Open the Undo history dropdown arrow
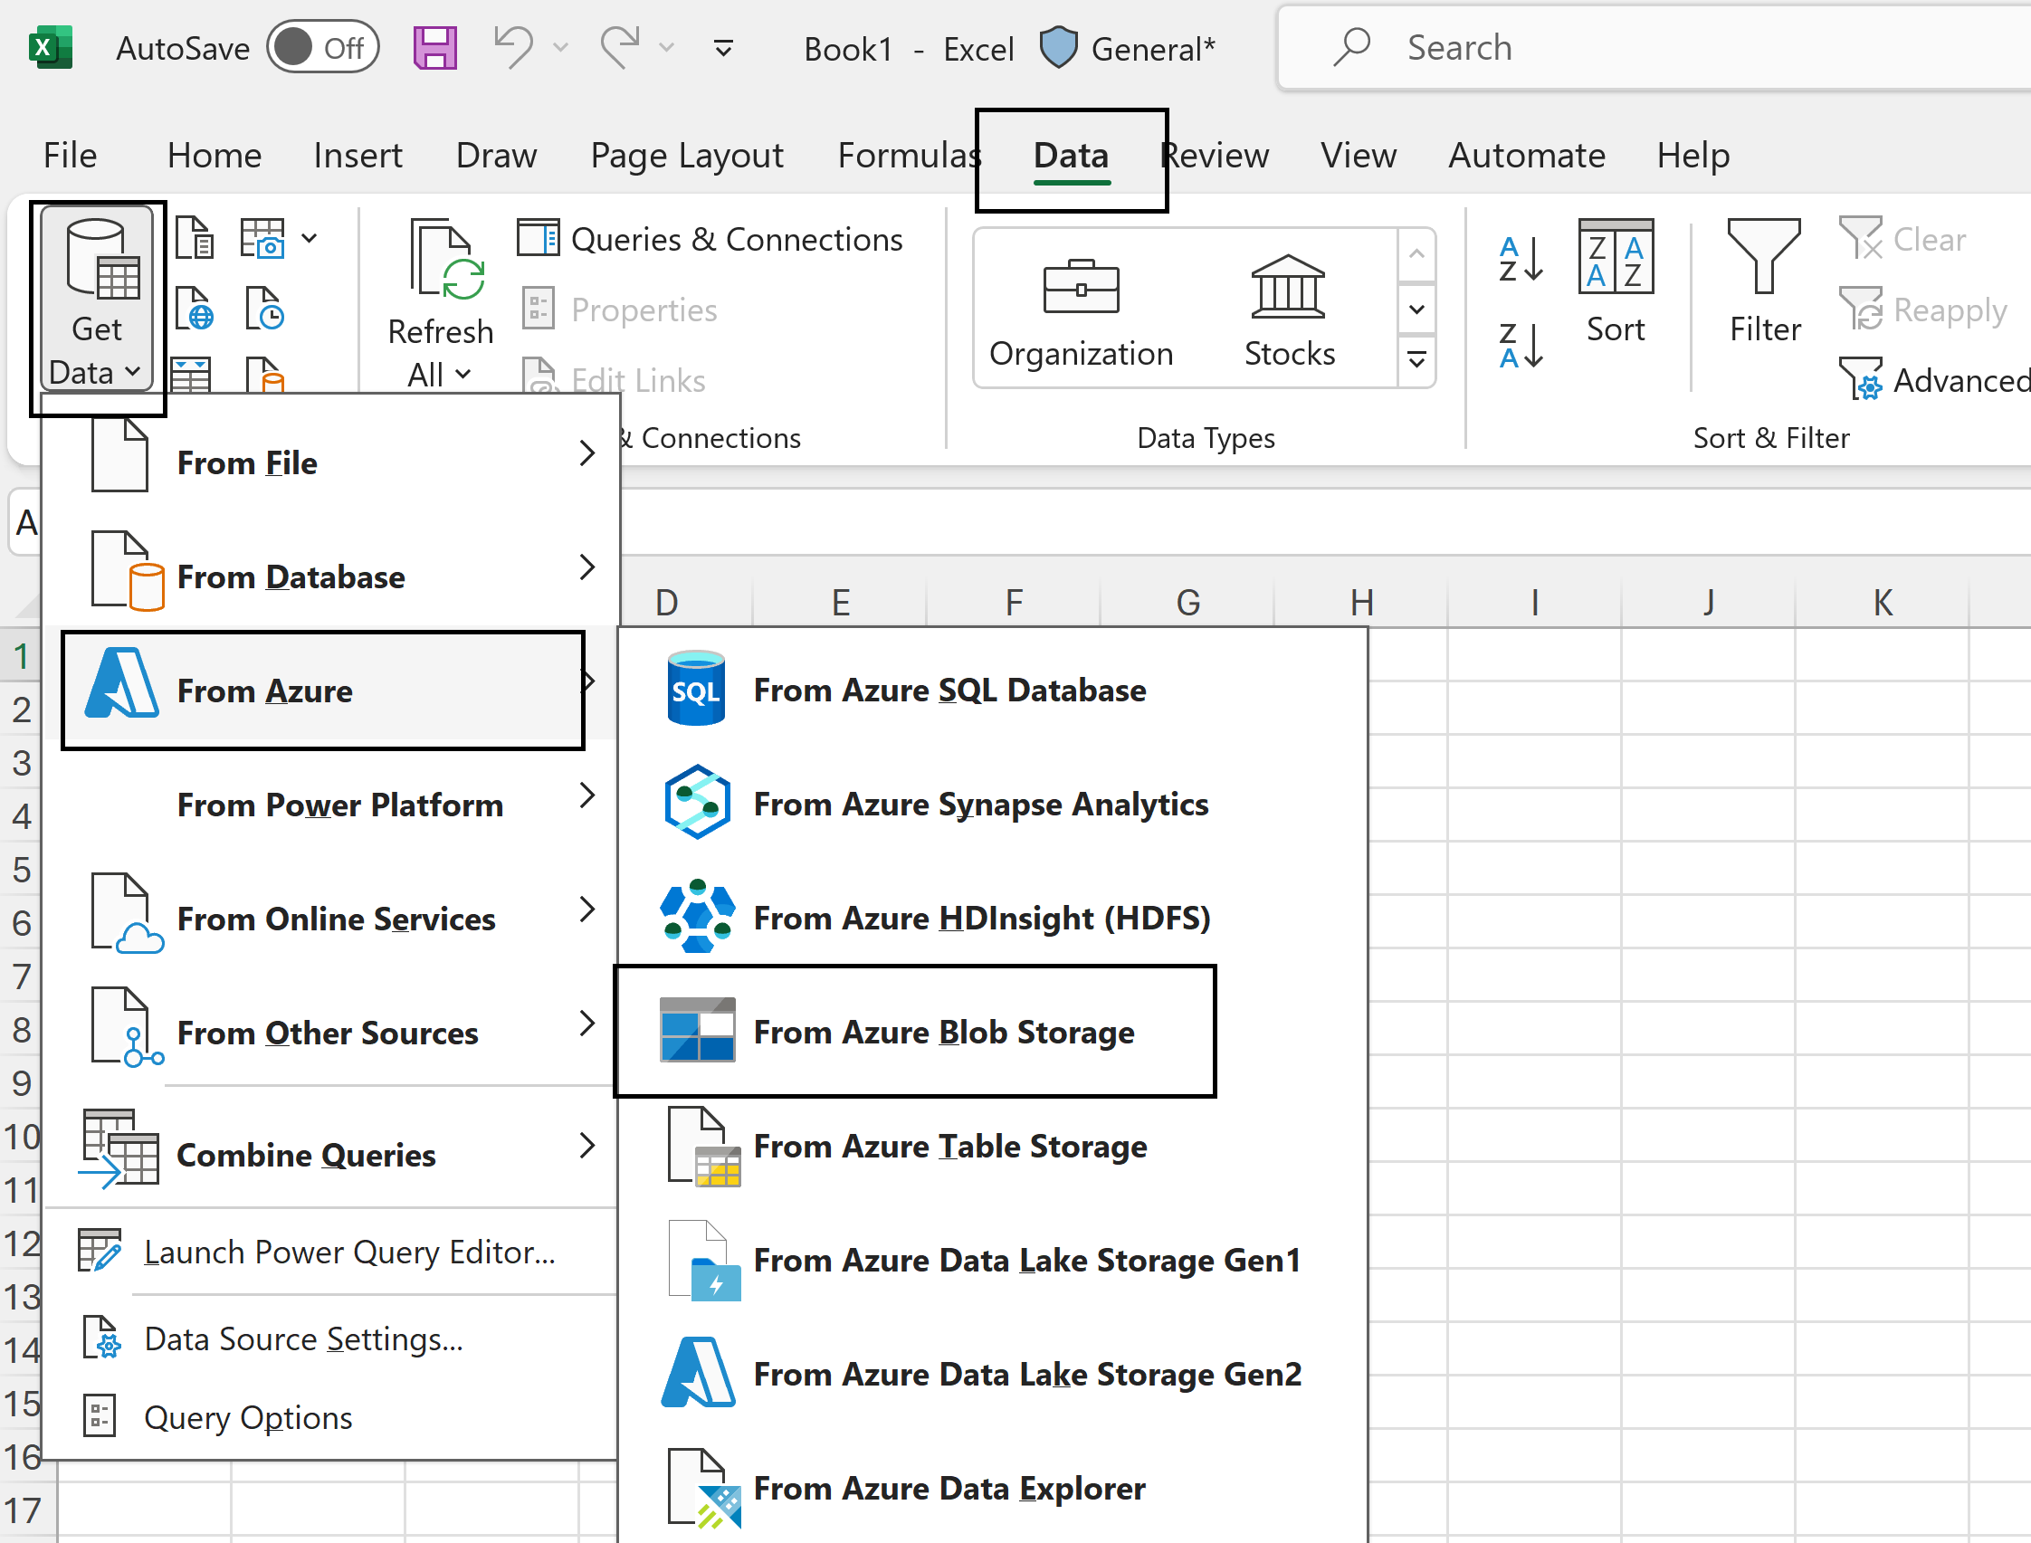The height and width of the screenshot is (1543, 2031). click(x=560, y=48)
